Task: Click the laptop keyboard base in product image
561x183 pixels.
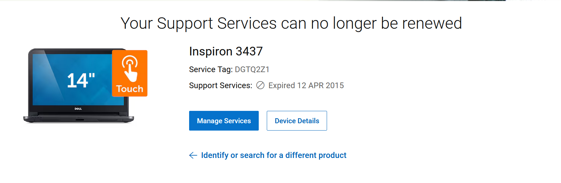Action: (x=78, y=118)
